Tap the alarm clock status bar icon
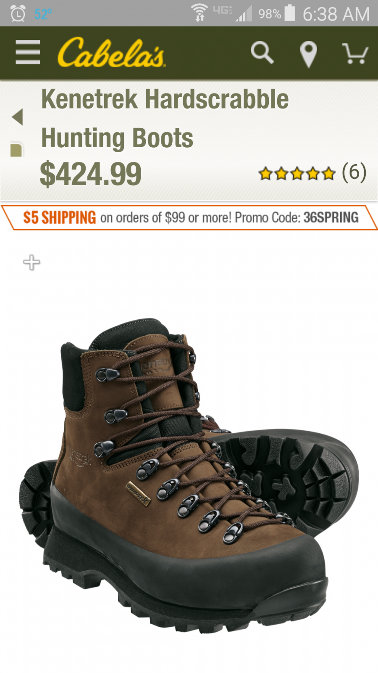Screen dimensions: 378x673 (x=18, y=14)
